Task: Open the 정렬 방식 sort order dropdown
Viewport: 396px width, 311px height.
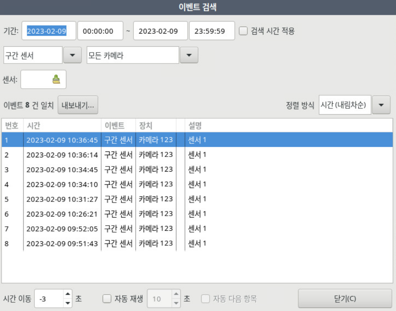Action: click(381, 105)
